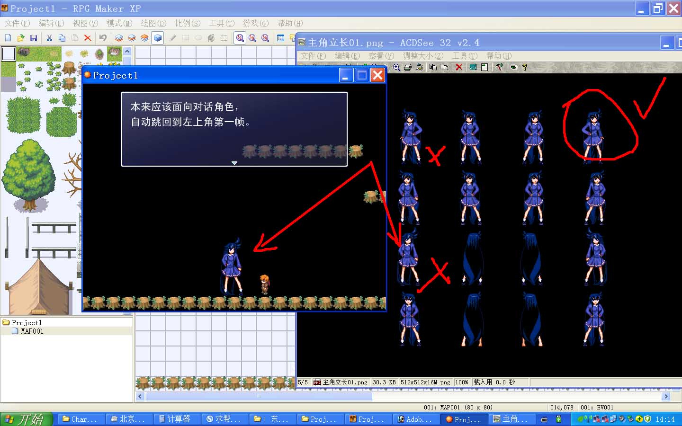Viewport: 682px width, 426px height.
Task: Click the red Delete X in RPG Maker toolbar
Action: coord(88,38)
